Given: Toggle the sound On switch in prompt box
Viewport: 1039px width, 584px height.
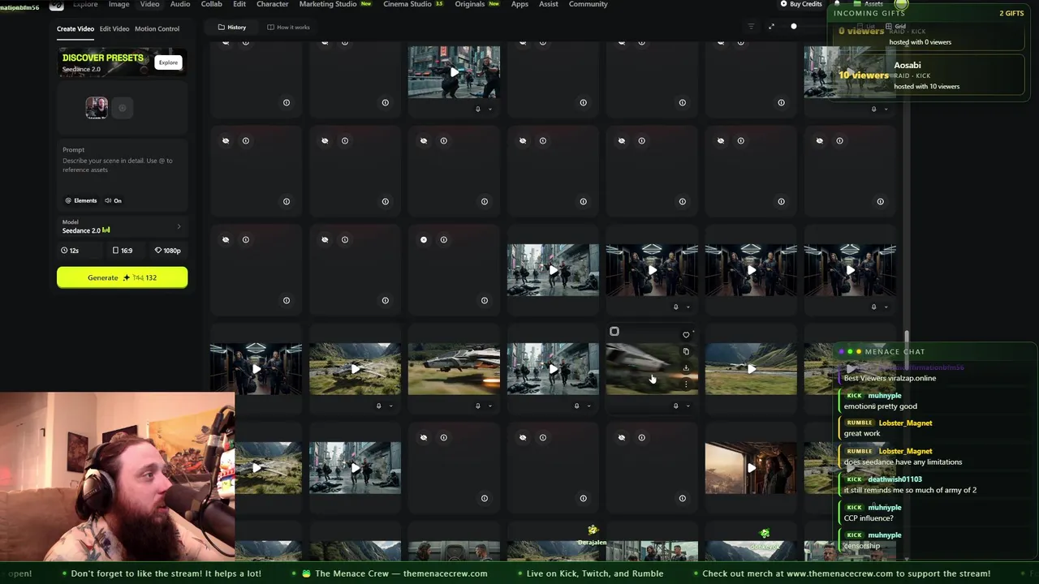Looking at the screenshot, I should click(x=113, y=200).
